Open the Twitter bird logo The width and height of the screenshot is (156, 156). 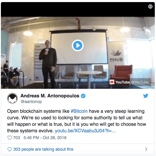pos(146,96)
